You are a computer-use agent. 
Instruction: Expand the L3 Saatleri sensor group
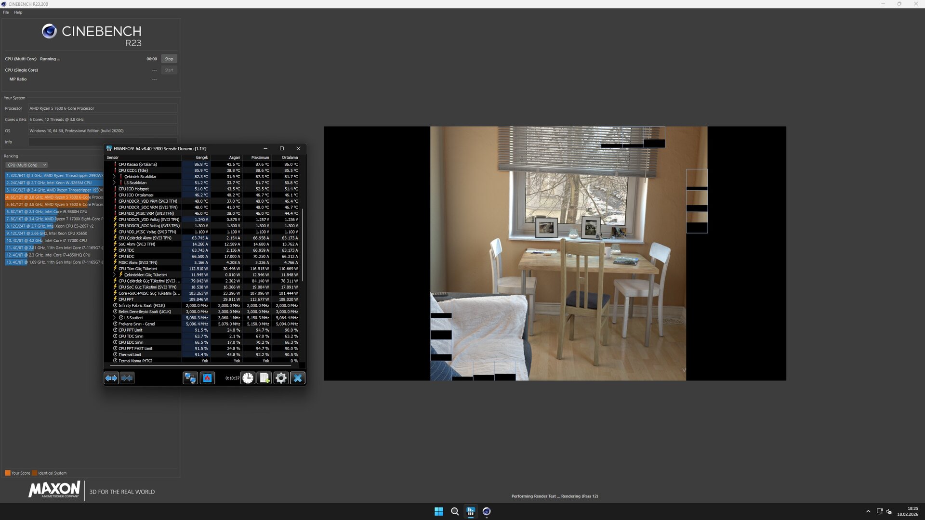pos(115,318)
